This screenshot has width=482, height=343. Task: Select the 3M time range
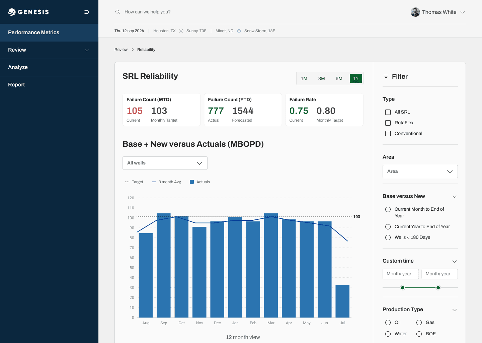(x=321, y=78)
